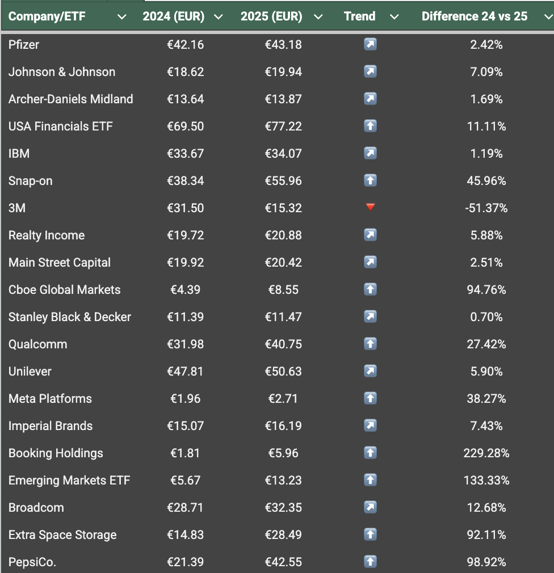This screenshot has height=573, width=554.
Task: Click the Unilever trend arrow icon
Action: click(370, 371)
